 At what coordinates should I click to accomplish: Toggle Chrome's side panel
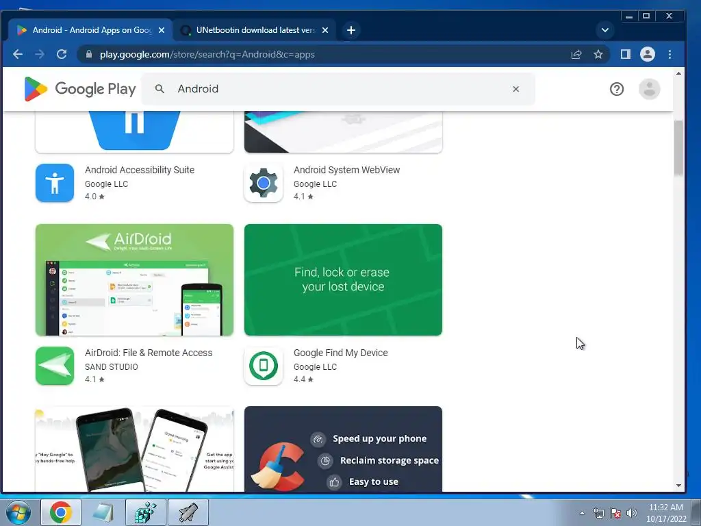[626, 55]
